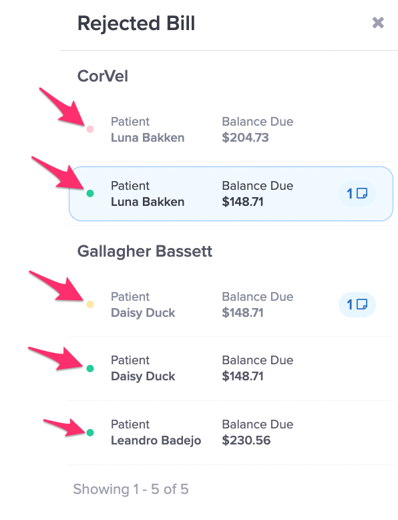Click yellow status dot beside Daisy Duck
398x520 pixels.
(x=89, y=304)
